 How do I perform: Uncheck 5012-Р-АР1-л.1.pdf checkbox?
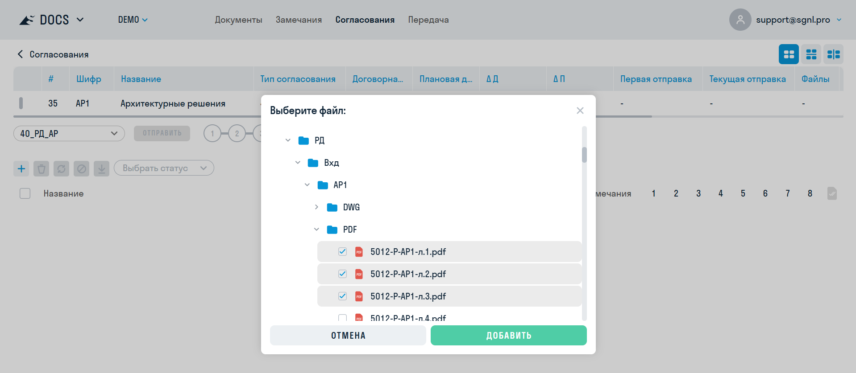(x=342, y=252)
